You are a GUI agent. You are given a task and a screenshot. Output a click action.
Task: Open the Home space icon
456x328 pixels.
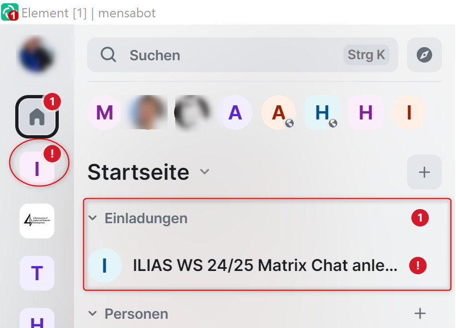(x=37, y=117)
